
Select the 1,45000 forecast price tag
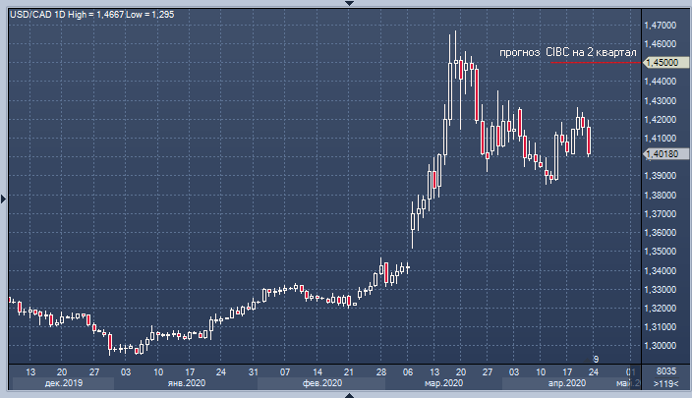(x=661, y=62)
